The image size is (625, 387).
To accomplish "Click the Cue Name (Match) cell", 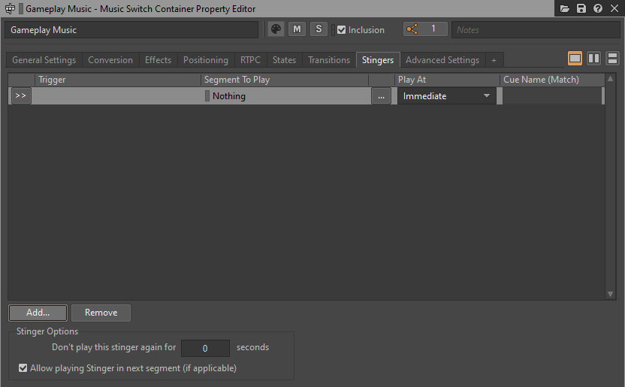I will (552, 96).
